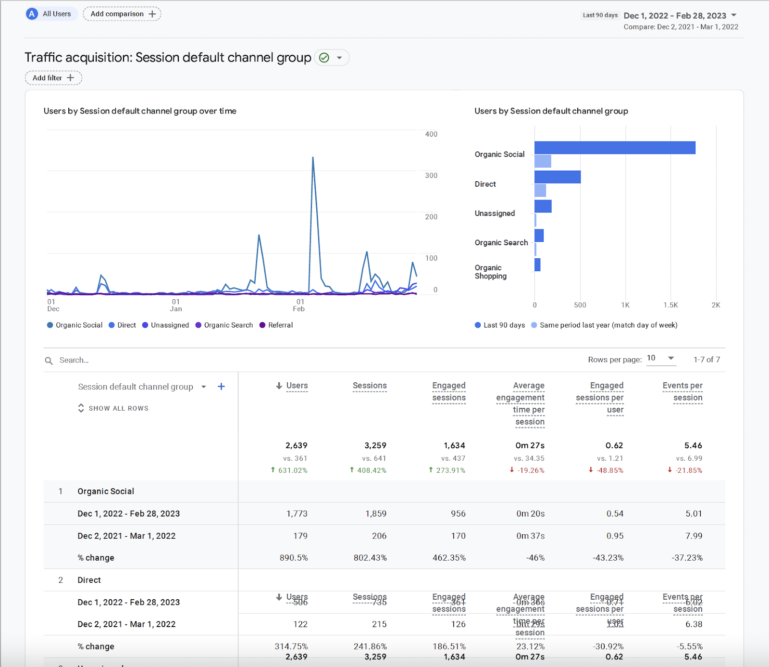Click the plus icon on Add filter
Viewport: 769px width, 667px height.
point(71,78)
